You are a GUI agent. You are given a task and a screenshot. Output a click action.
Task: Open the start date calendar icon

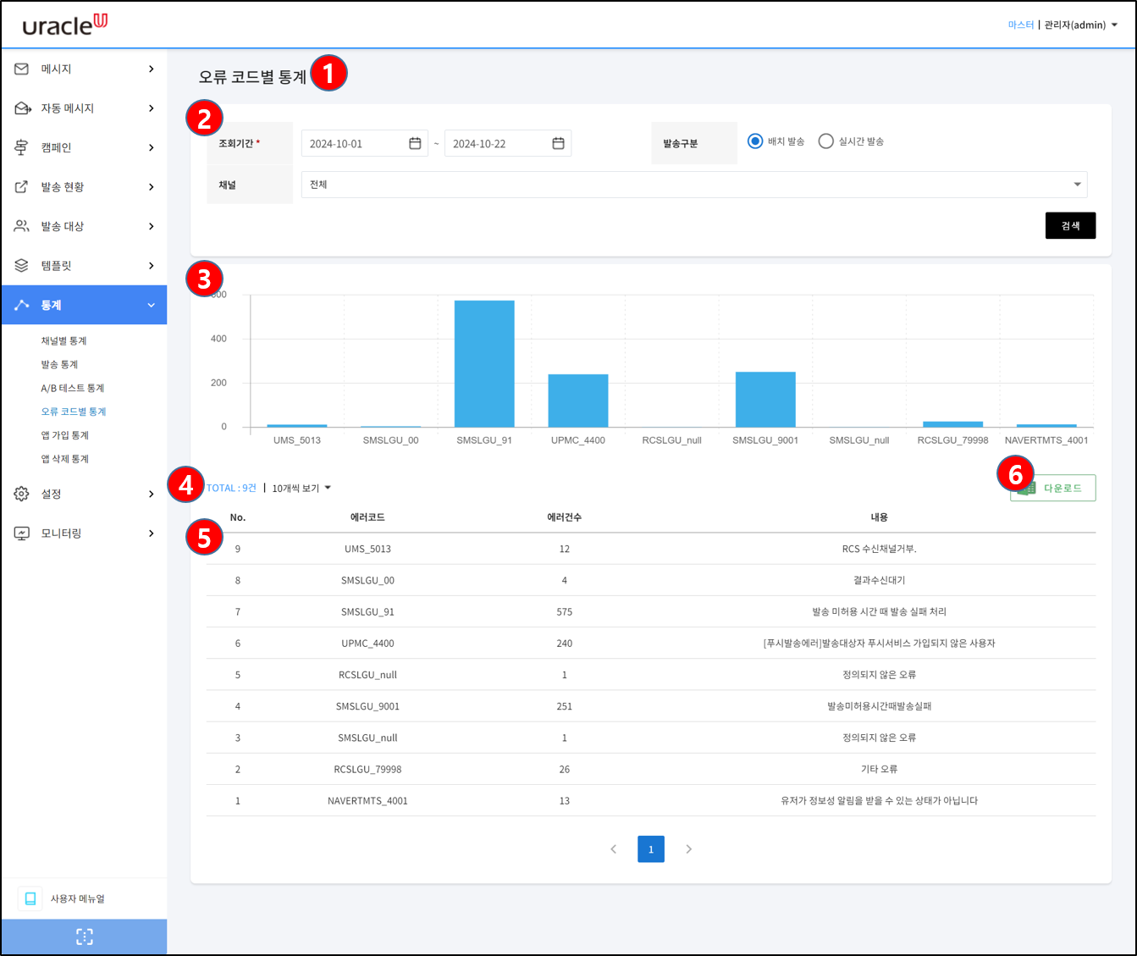coord(415,143)
